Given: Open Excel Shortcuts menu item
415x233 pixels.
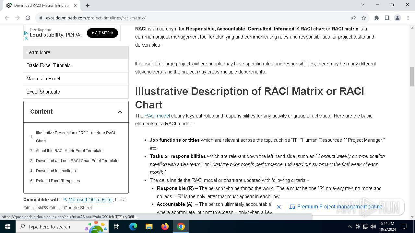Looking at the screenshot, I should 76,92.
